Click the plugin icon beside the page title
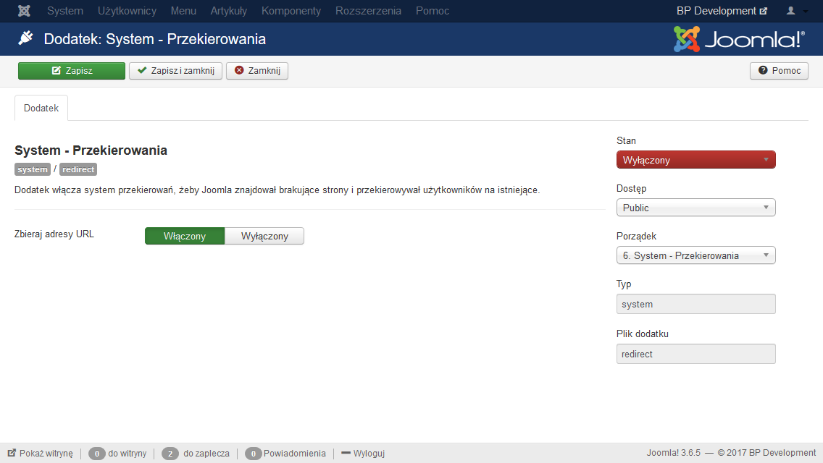The image size is (823, 463). pyautogui.click(x=25, y=38)
